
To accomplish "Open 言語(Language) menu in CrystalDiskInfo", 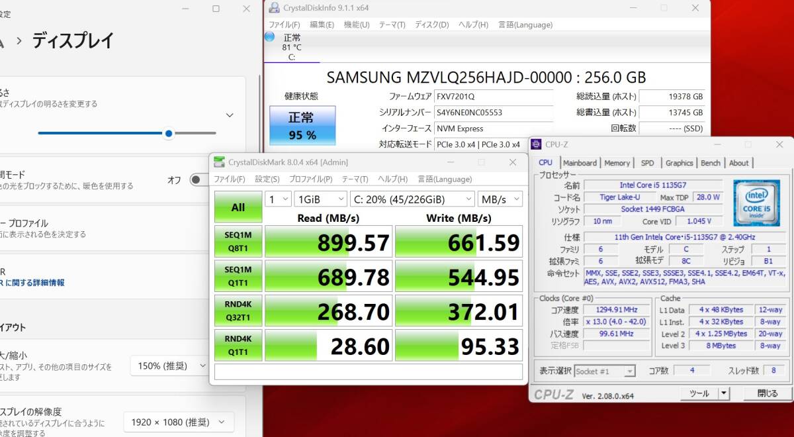I will tap(525, 24).
